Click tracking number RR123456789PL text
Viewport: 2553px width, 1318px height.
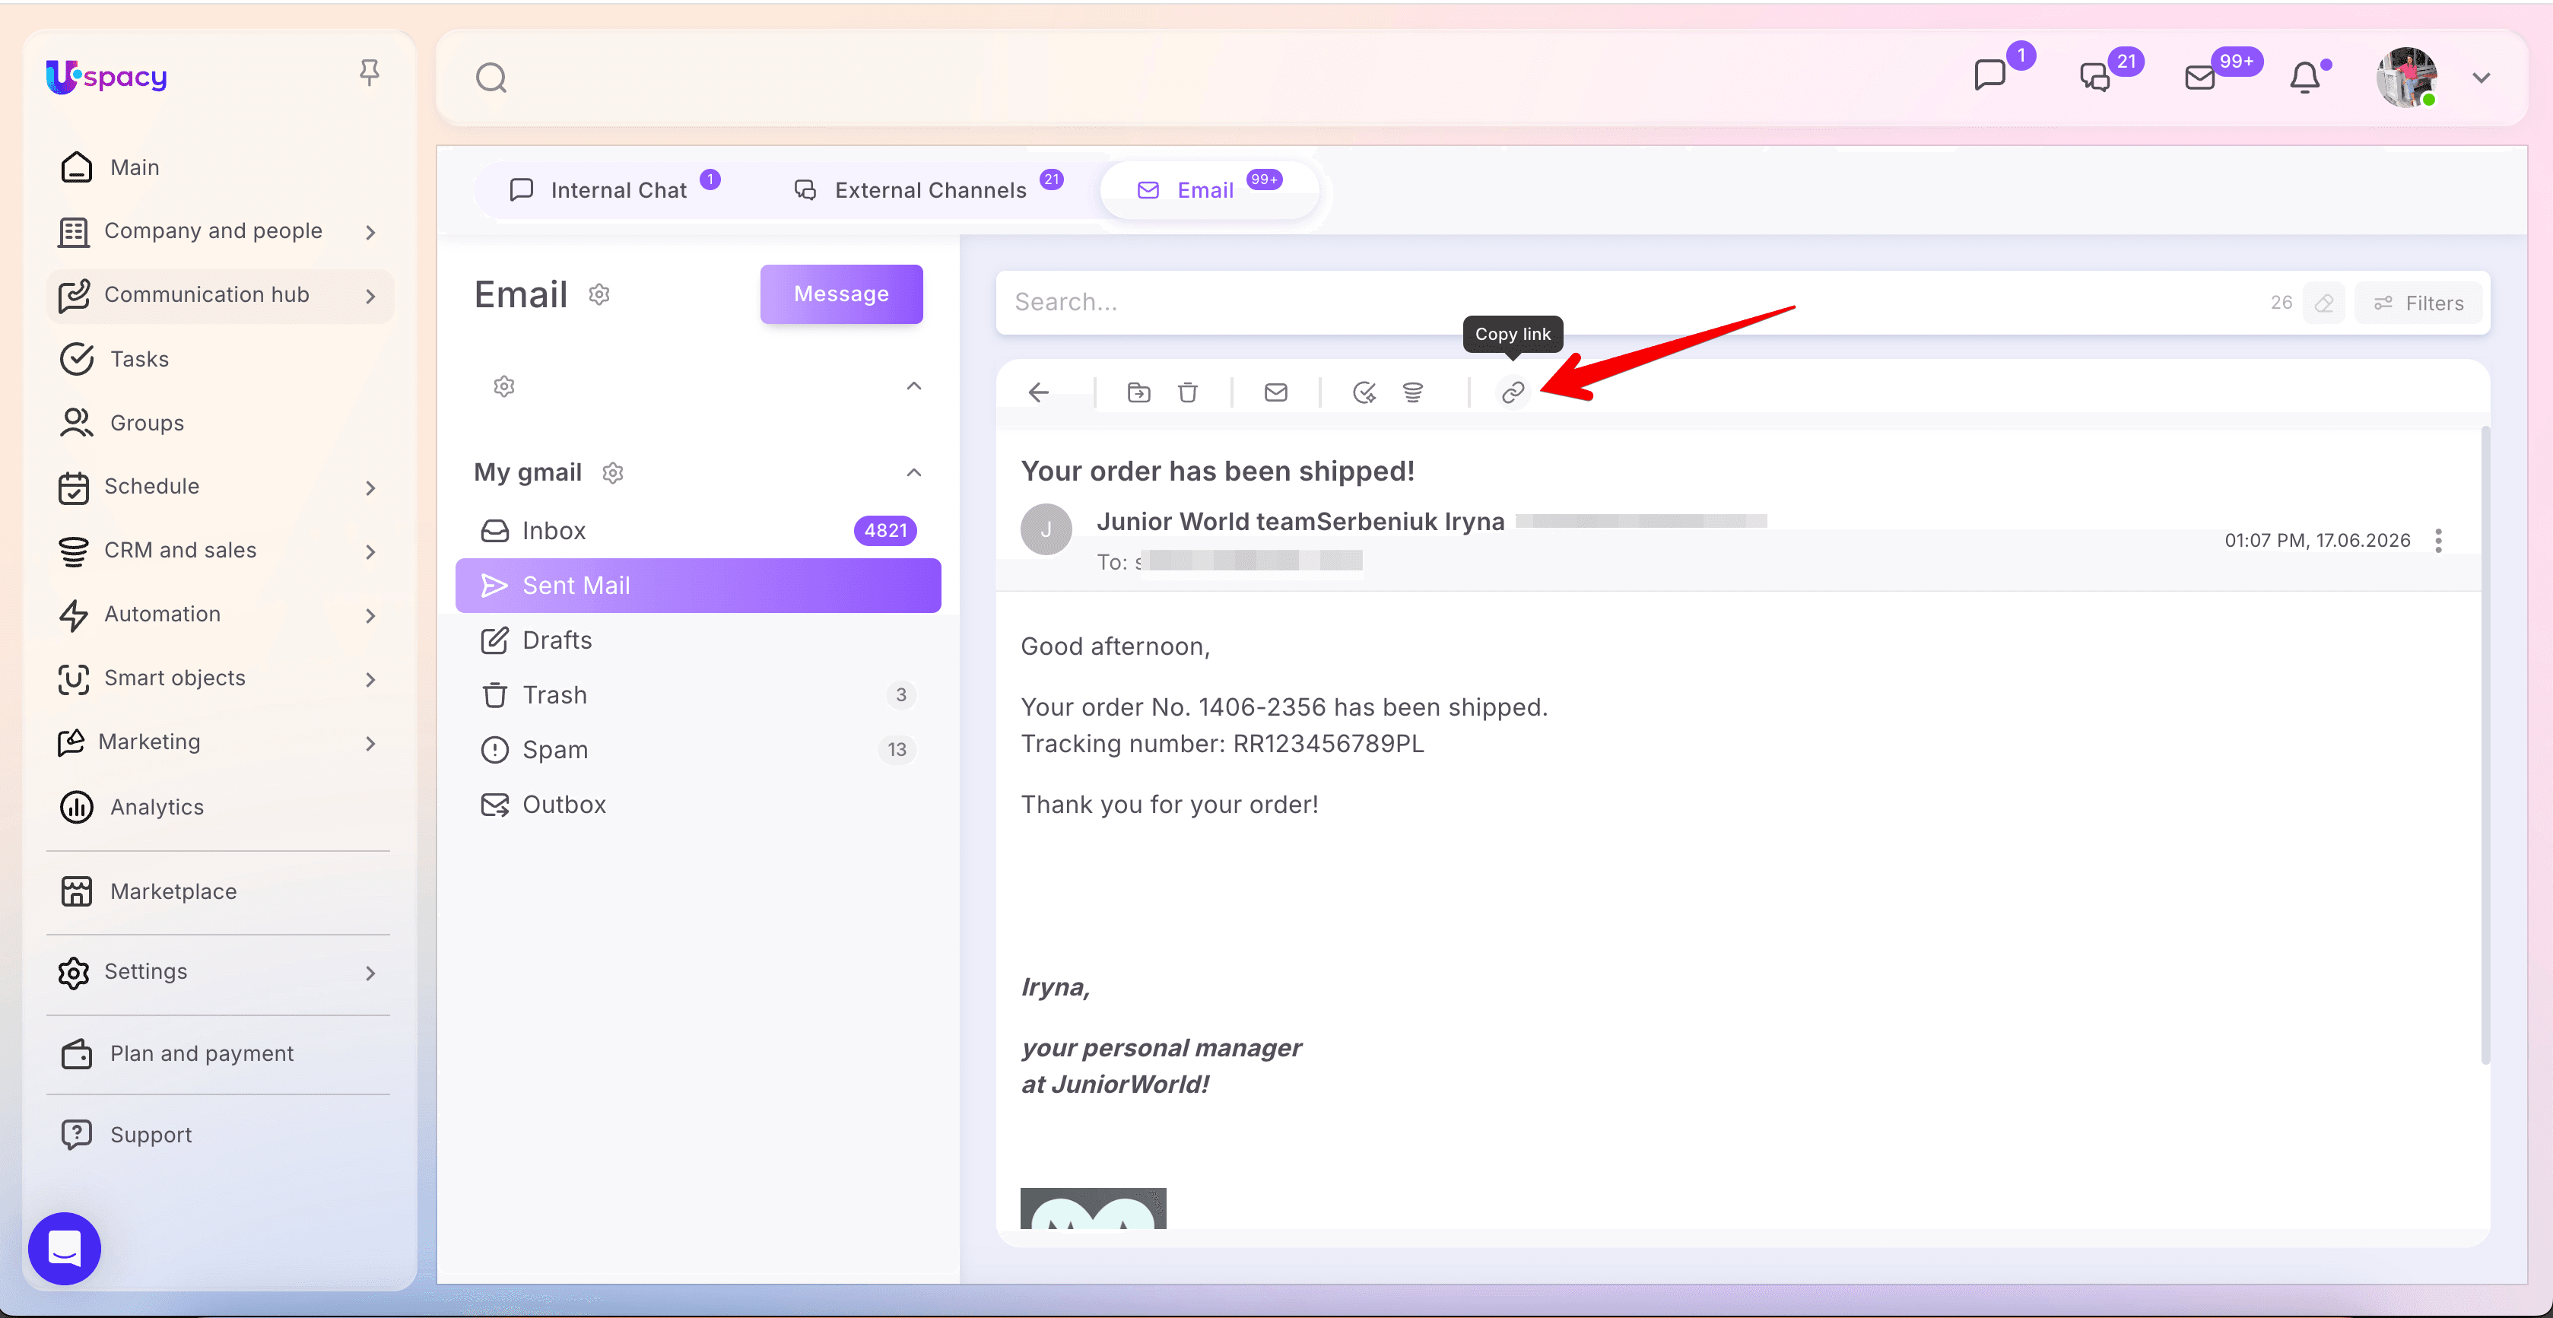[1328, 745]
